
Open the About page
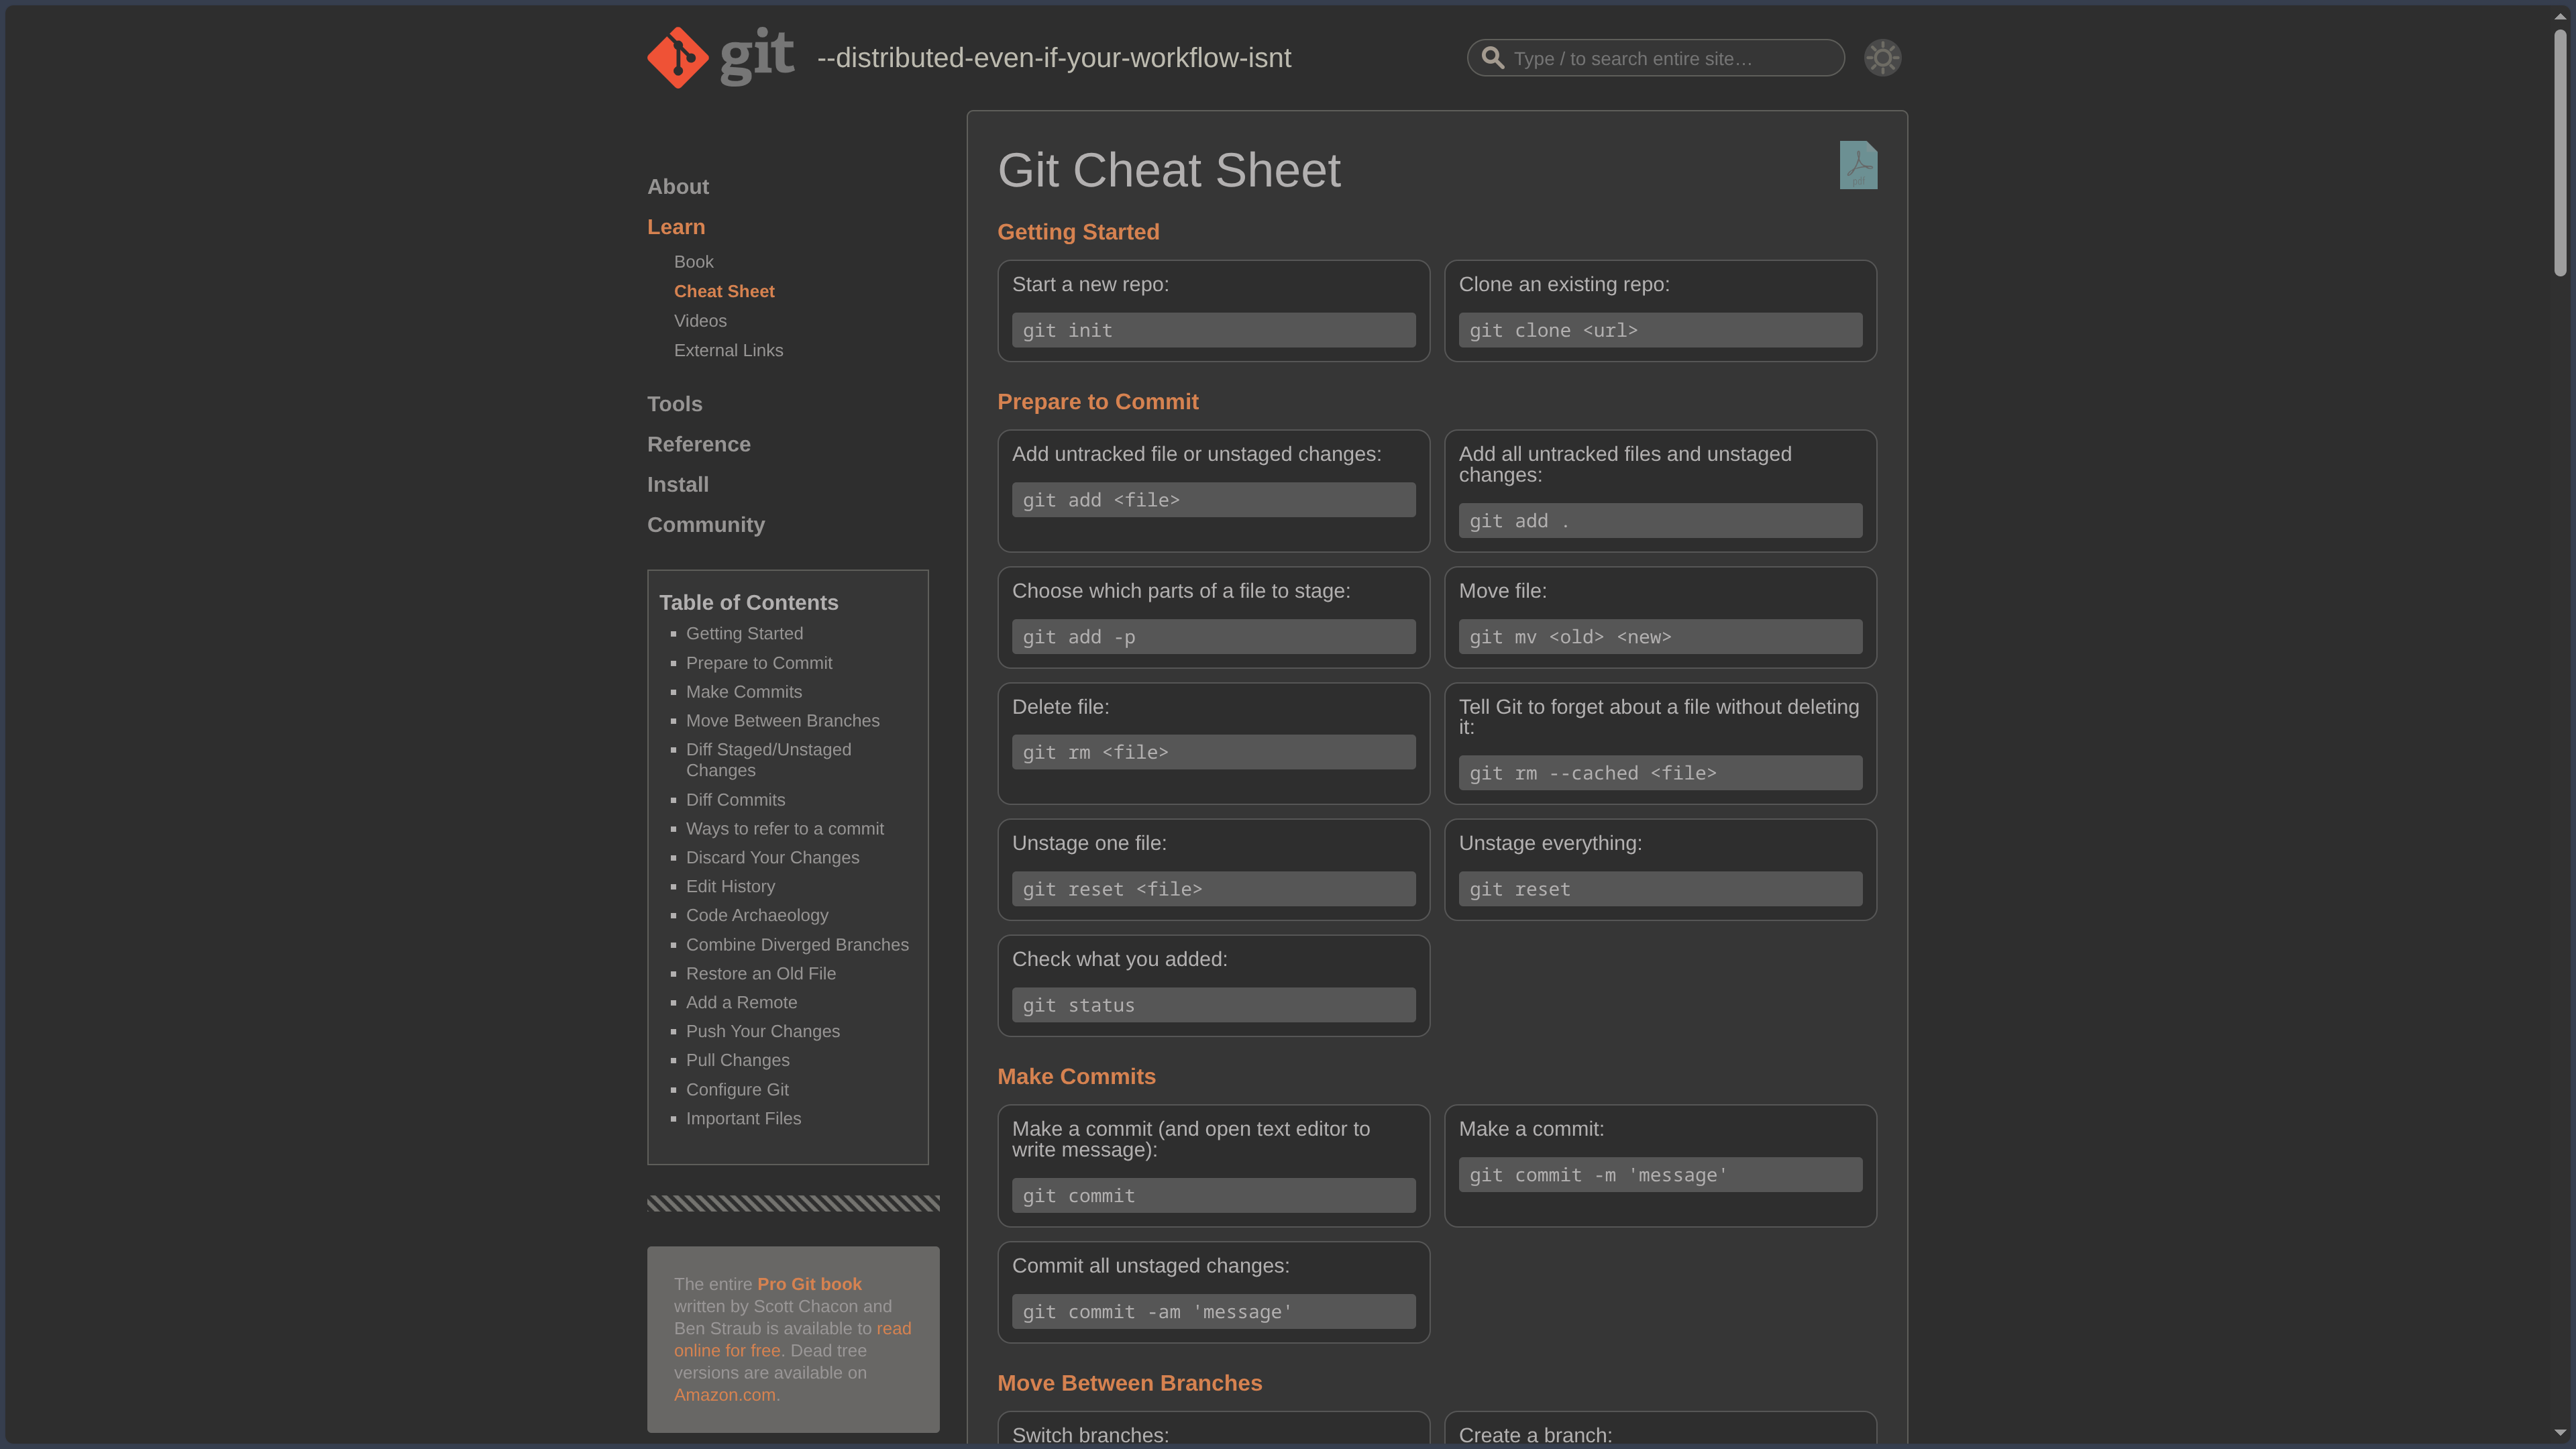678,187
